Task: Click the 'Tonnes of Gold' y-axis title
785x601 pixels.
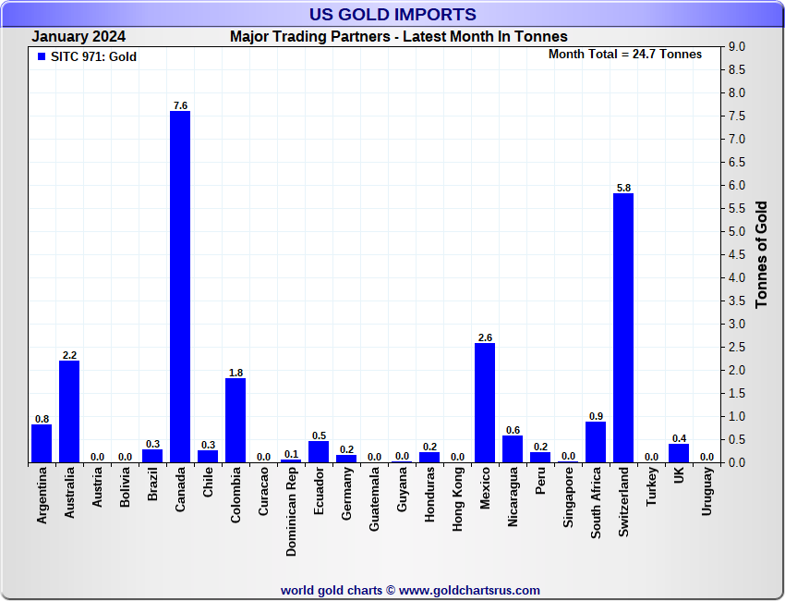Action: tap(762, 254)
